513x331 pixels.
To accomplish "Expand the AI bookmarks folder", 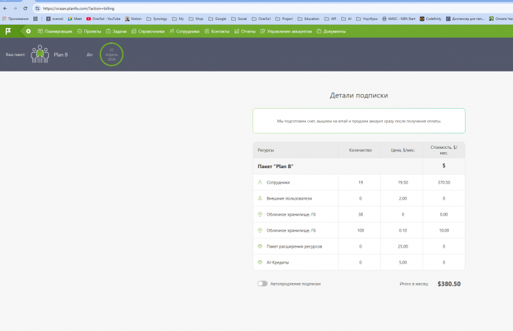I will tap(347, 19).
